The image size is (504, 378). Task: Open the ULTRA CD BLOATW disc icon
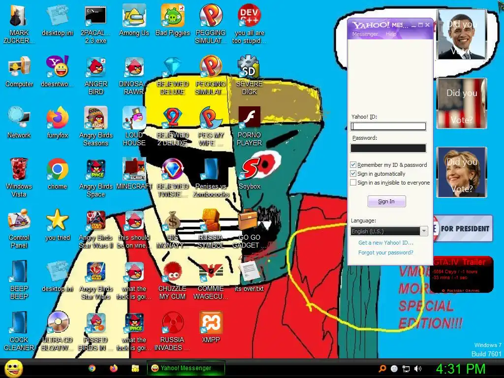coord(57,331)
